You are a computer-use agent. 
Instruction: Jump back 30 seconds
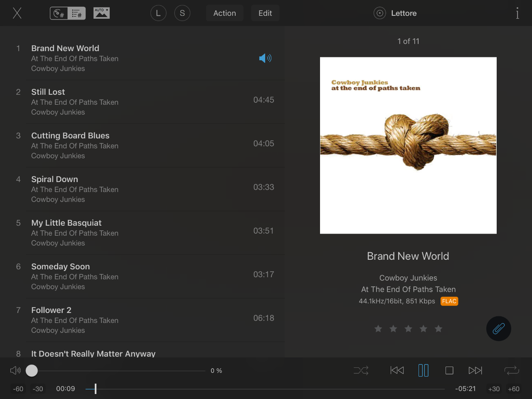pos(38,389)
